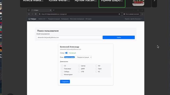Check the Юг division checkbox
The height and width of the screenshot is (95, 170).
[x=96, y=66]
